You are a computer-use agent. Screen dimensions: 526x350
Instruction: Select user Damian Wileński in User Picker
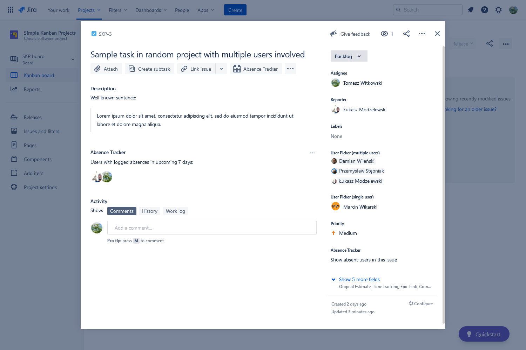pyautogui.click(x=353, y=161)
